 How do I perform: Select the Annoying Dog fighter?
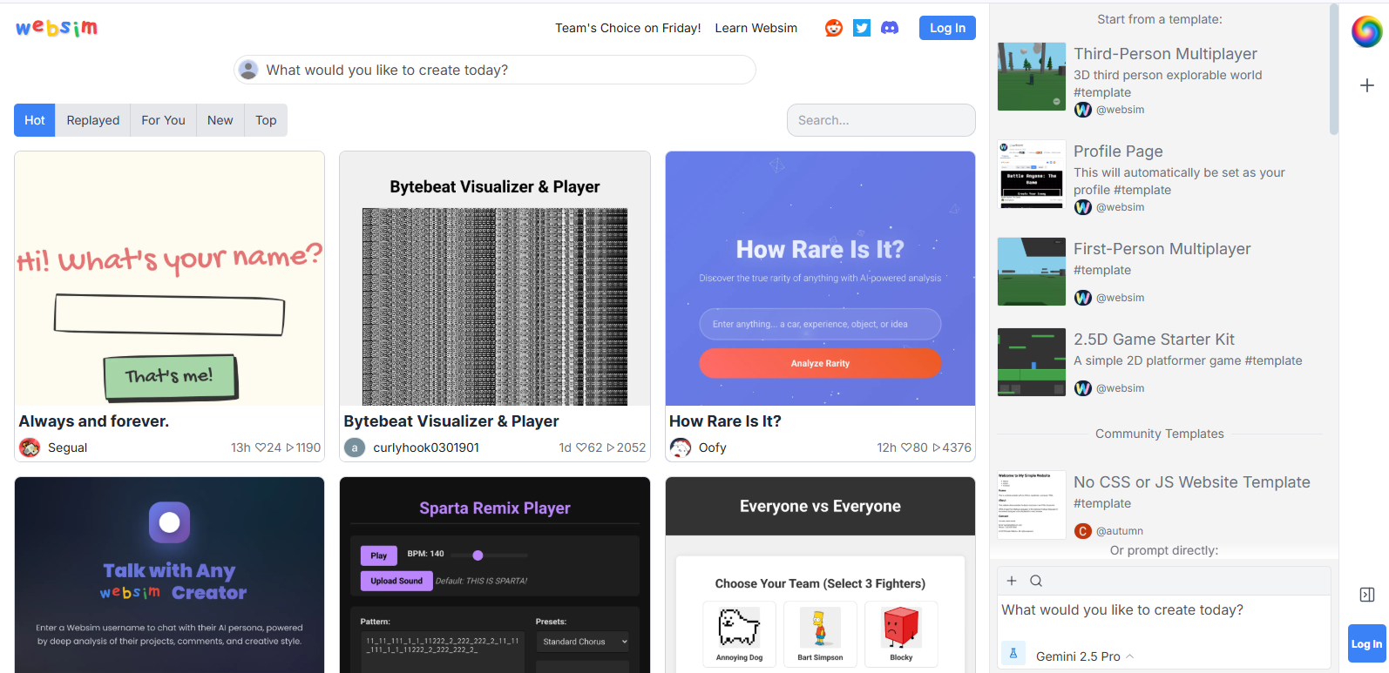tap(739, 635)
